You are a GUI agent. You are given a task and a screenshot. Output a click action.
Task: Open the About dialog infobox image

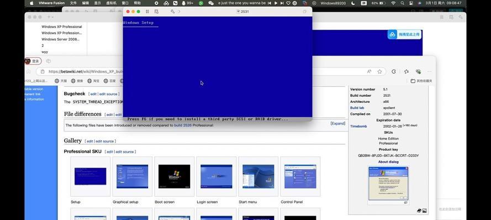(388, 184)
